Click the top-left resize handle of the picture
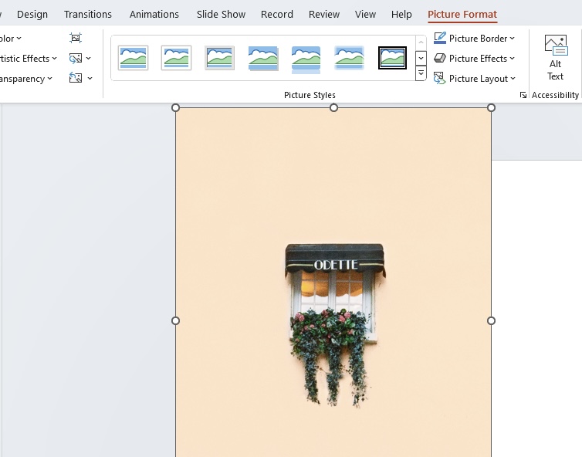 click(x=175, y=107)
